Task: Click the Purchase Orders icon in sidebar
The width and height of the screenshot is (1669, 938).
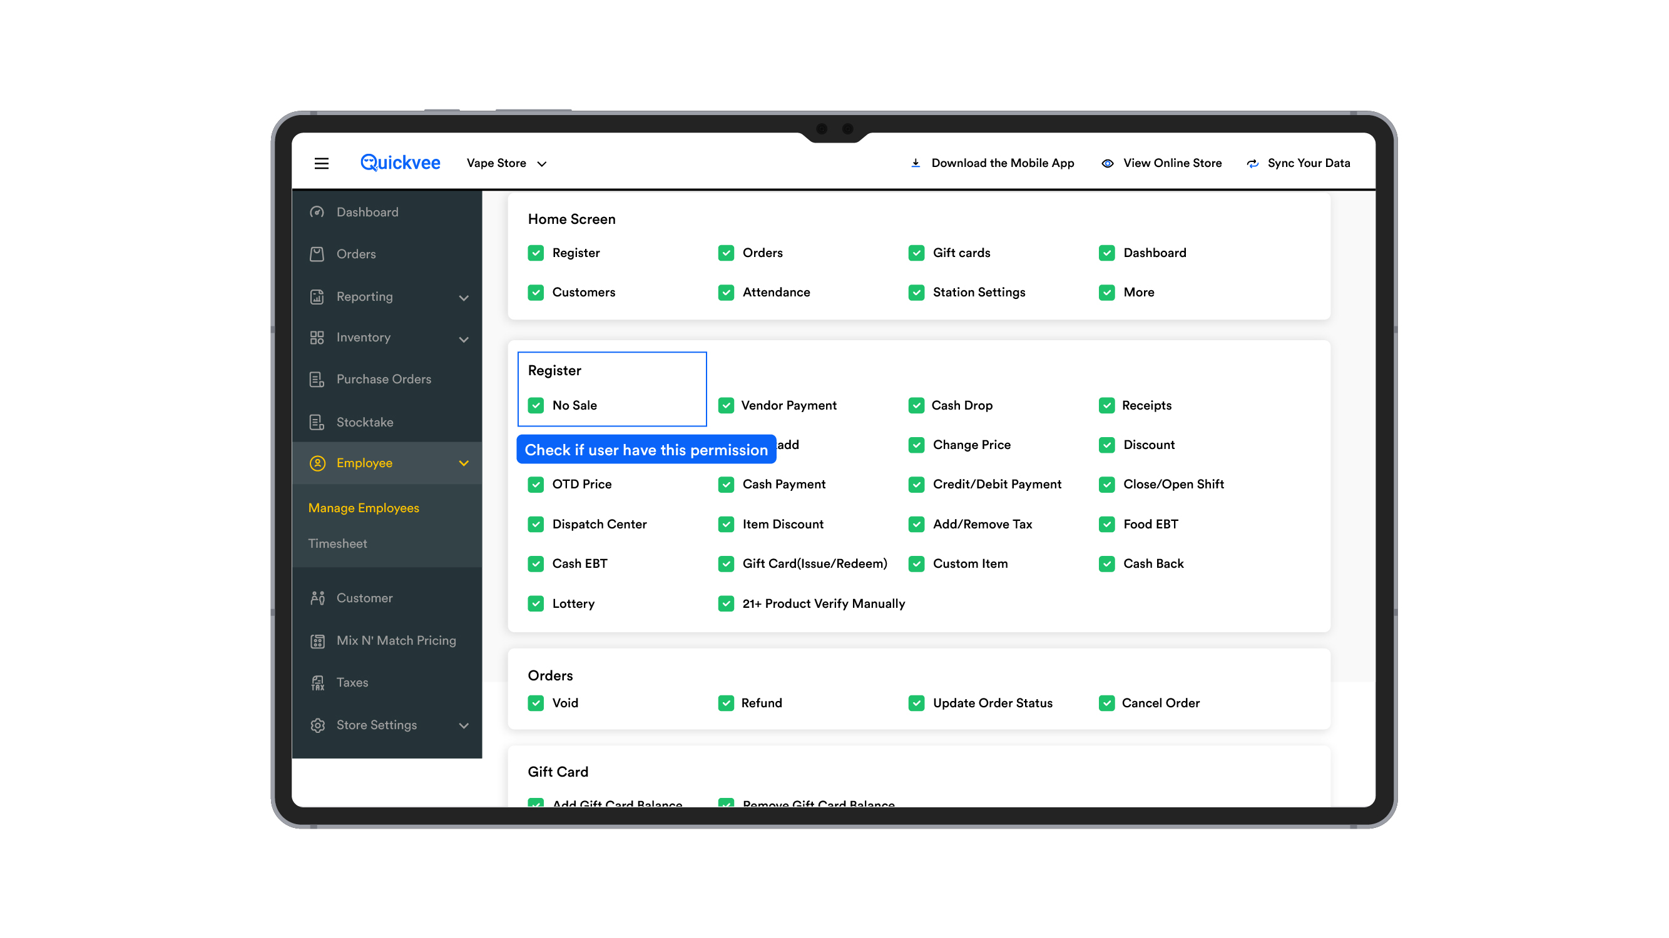Action: tap(317, 380)
